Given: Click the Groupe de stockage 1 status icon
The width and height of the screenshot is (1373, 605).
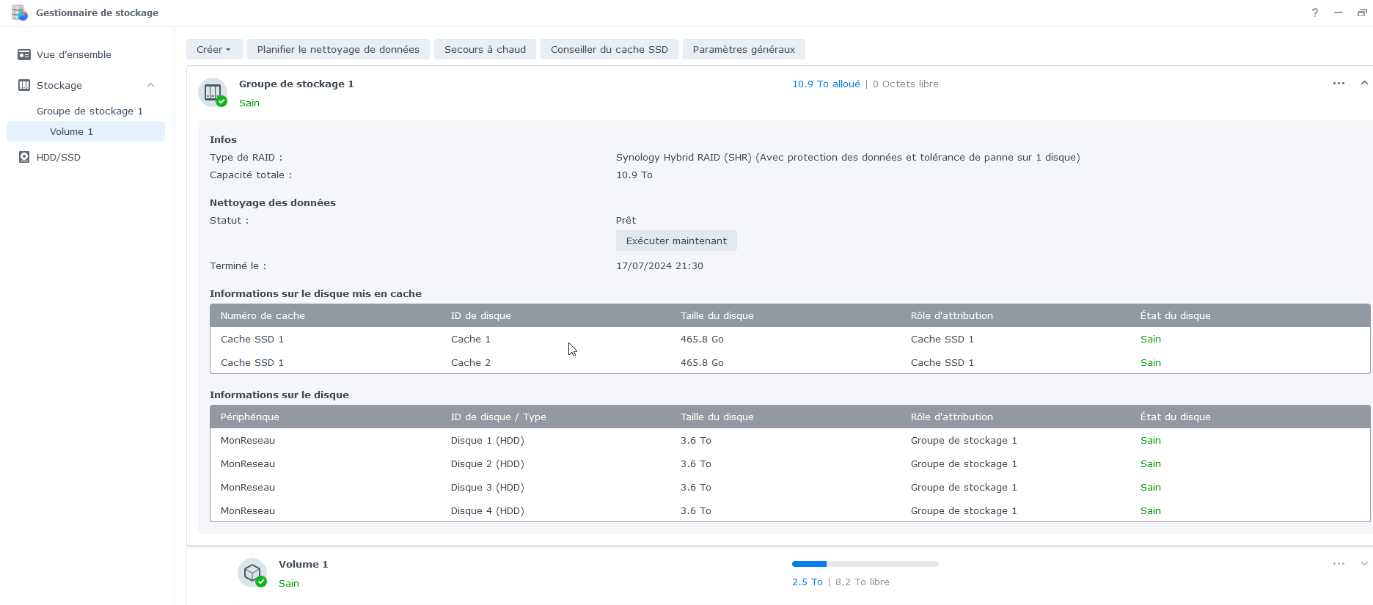Looking at the screenshot, I should 213,92.
